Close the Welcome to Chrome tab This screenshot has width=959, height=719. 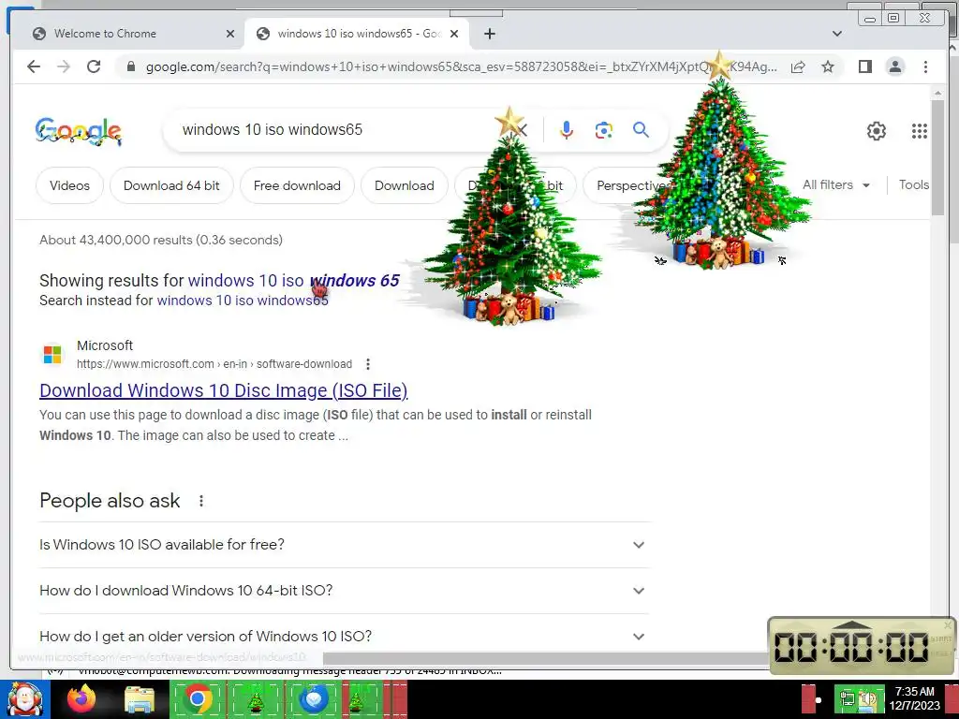coord(230,34)
